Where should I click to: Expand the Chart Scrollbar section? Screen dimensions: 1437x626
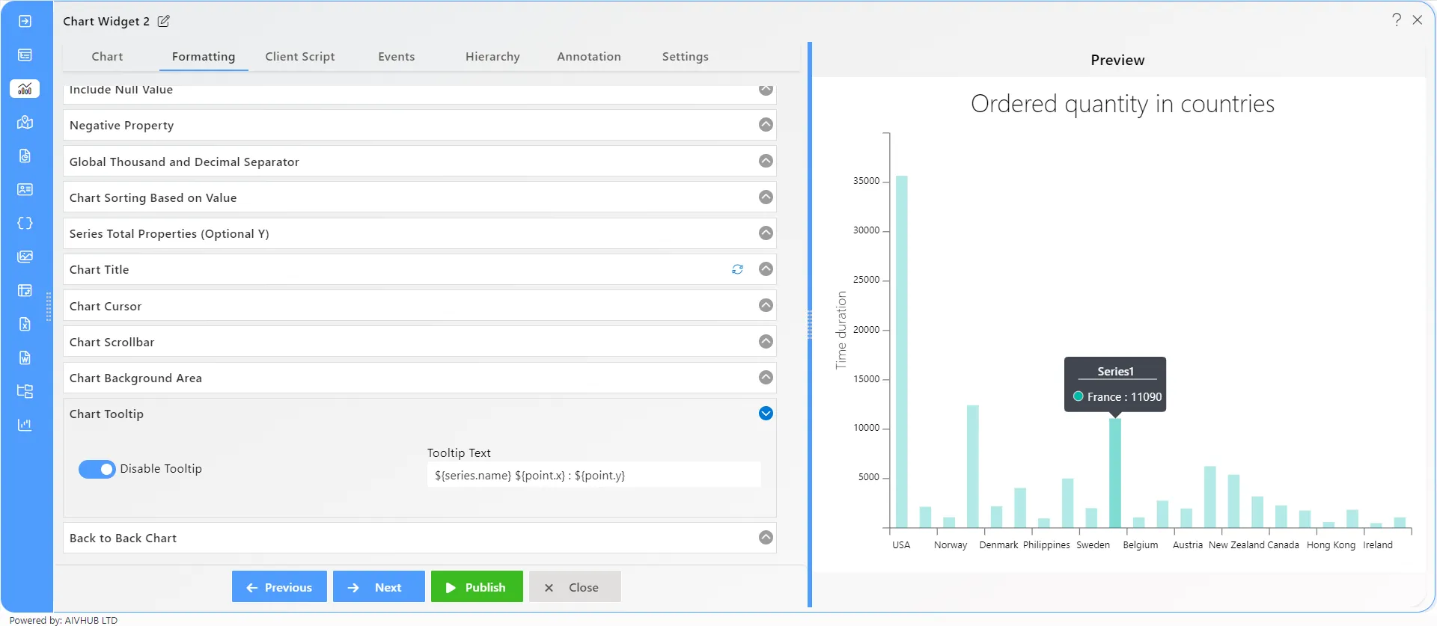(x=766, y=341)
